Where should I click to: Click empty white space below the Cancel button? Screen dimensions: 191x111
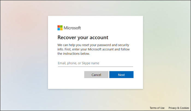click(96, 83)
